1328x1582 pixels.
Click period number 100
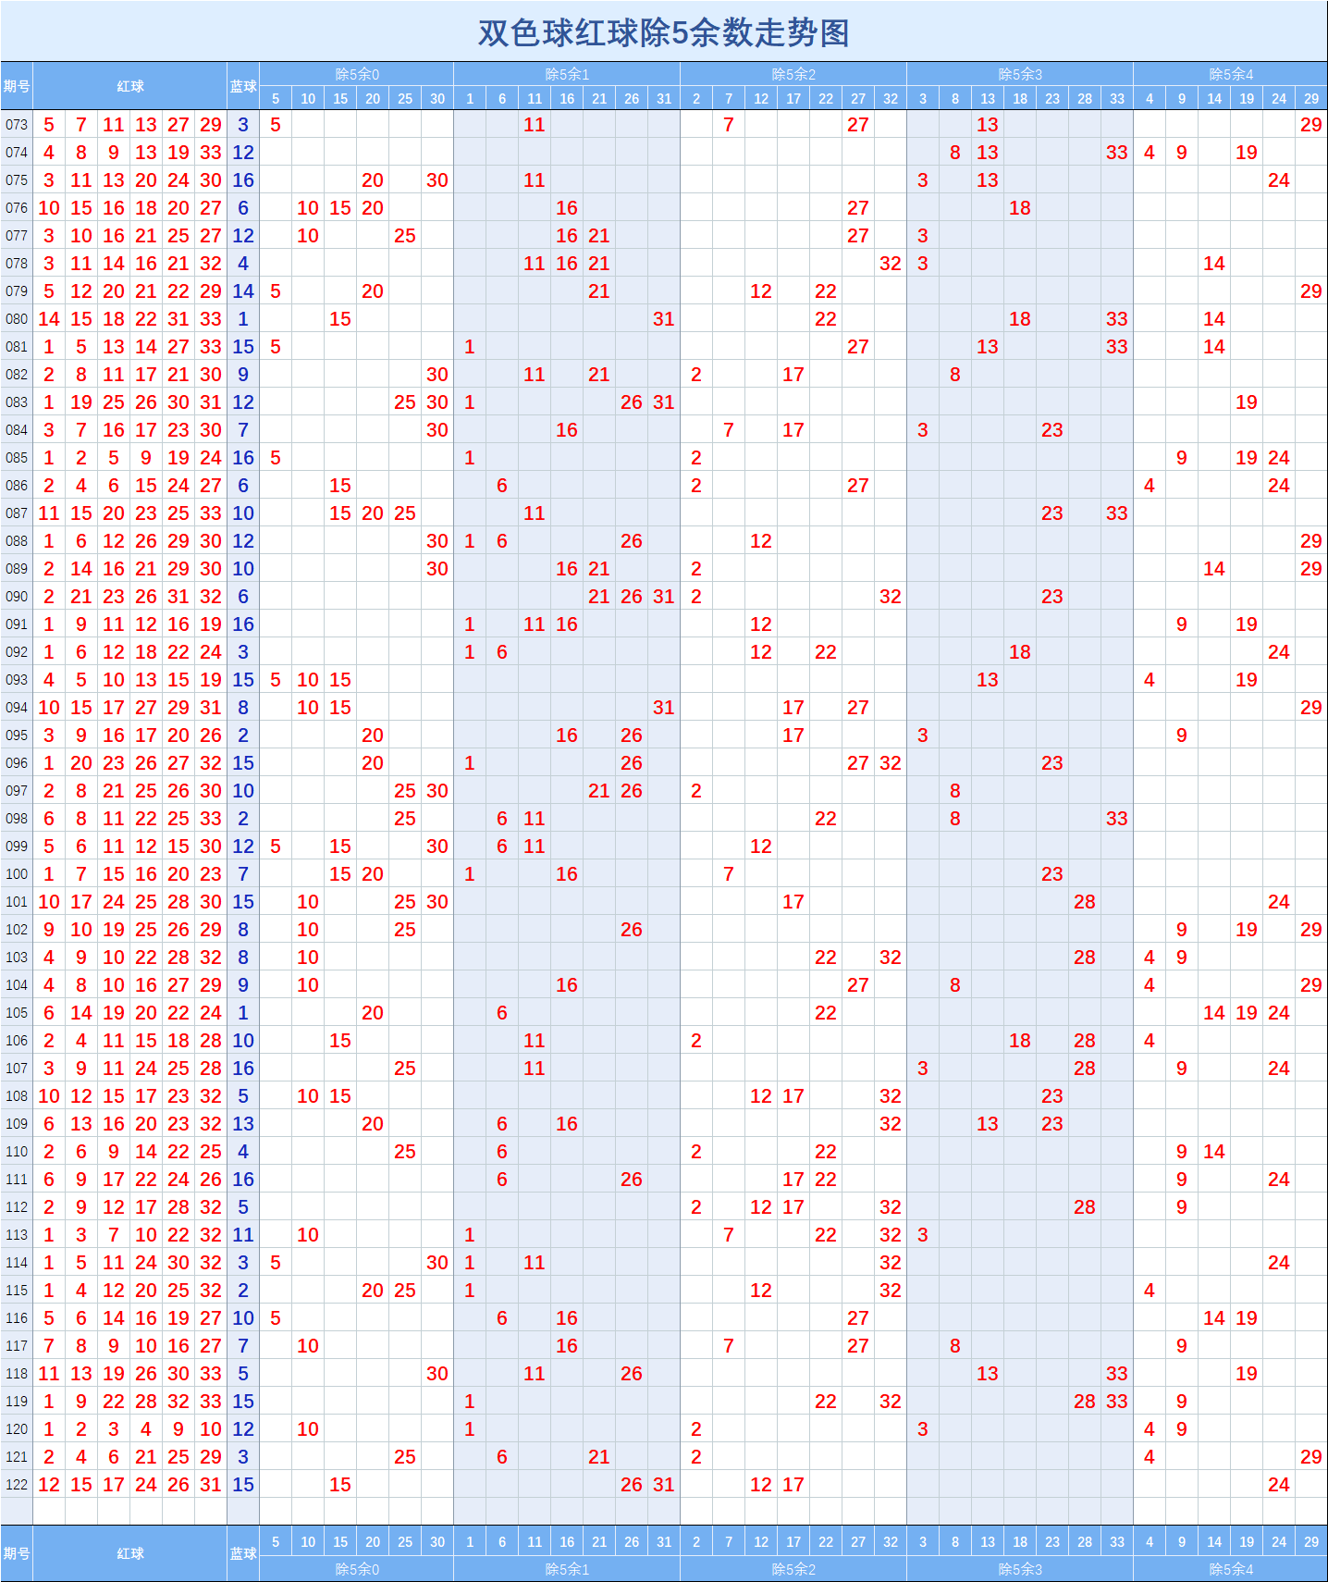[x=17, y=873]
